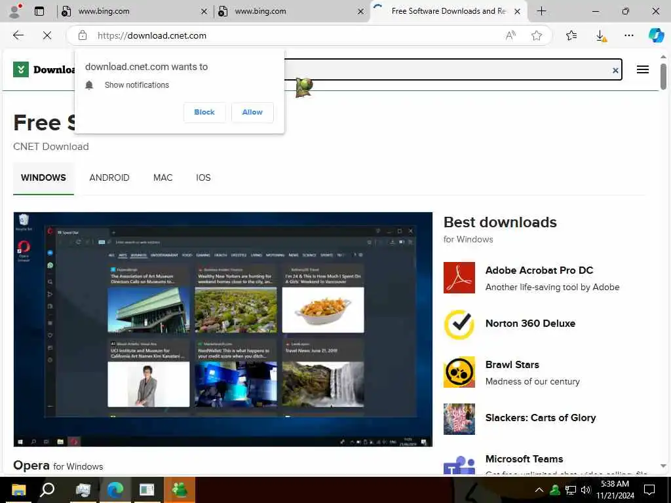Viewport: 671px width, 503px height.
Task: Stop loading the page
Action: [x=47, y=35]
